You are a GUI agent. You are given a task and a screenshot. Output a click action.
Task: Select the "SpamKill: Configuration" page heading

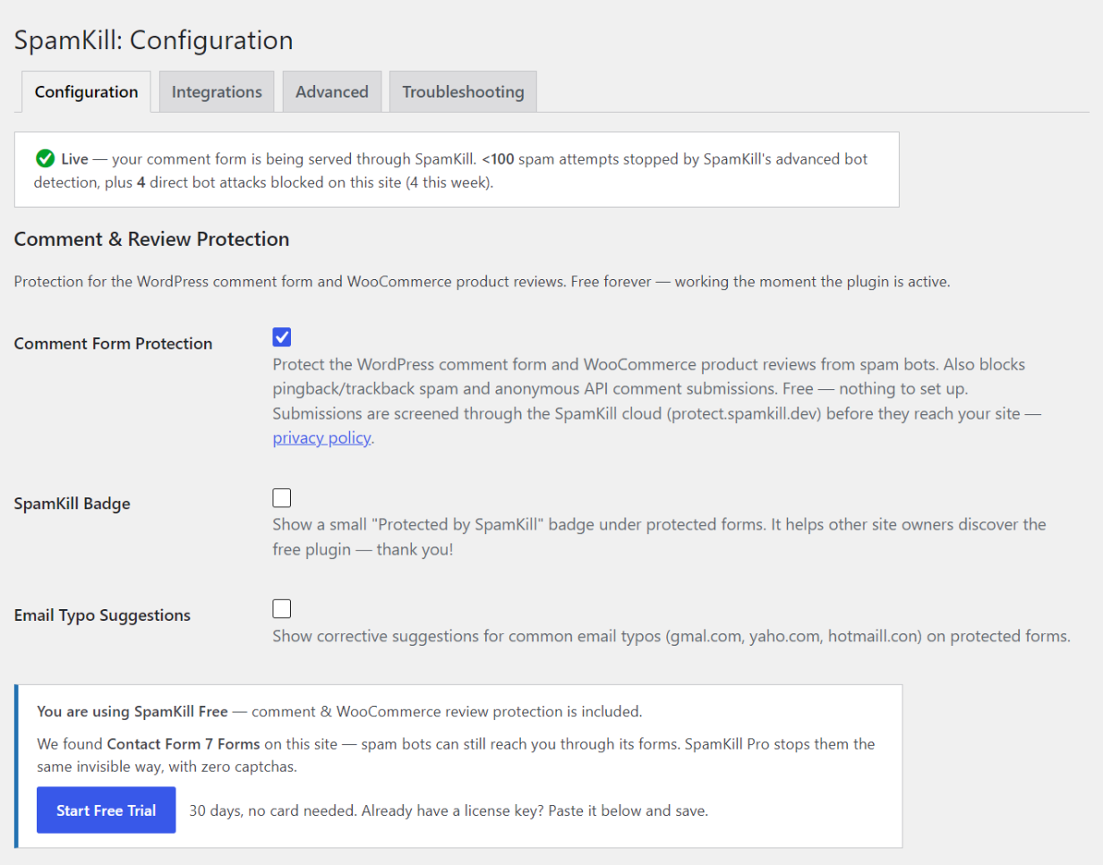pyautogui.click(x=154, y=40)
